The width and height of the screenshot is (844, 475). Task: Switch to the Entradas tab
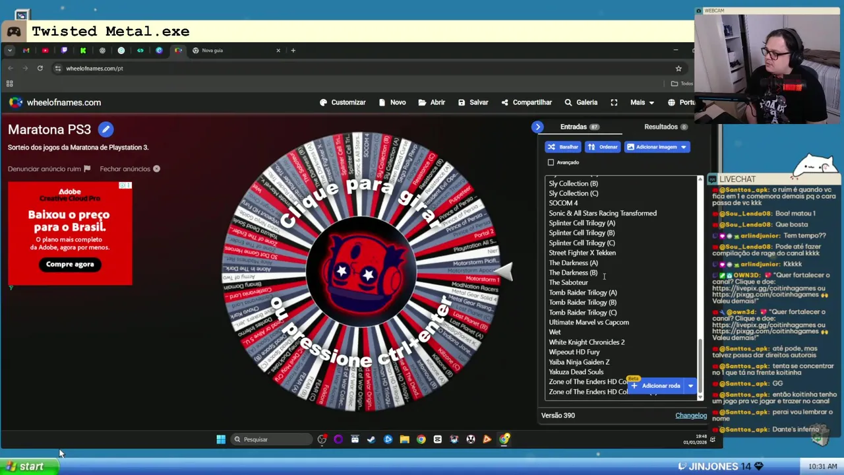point(579,127)
